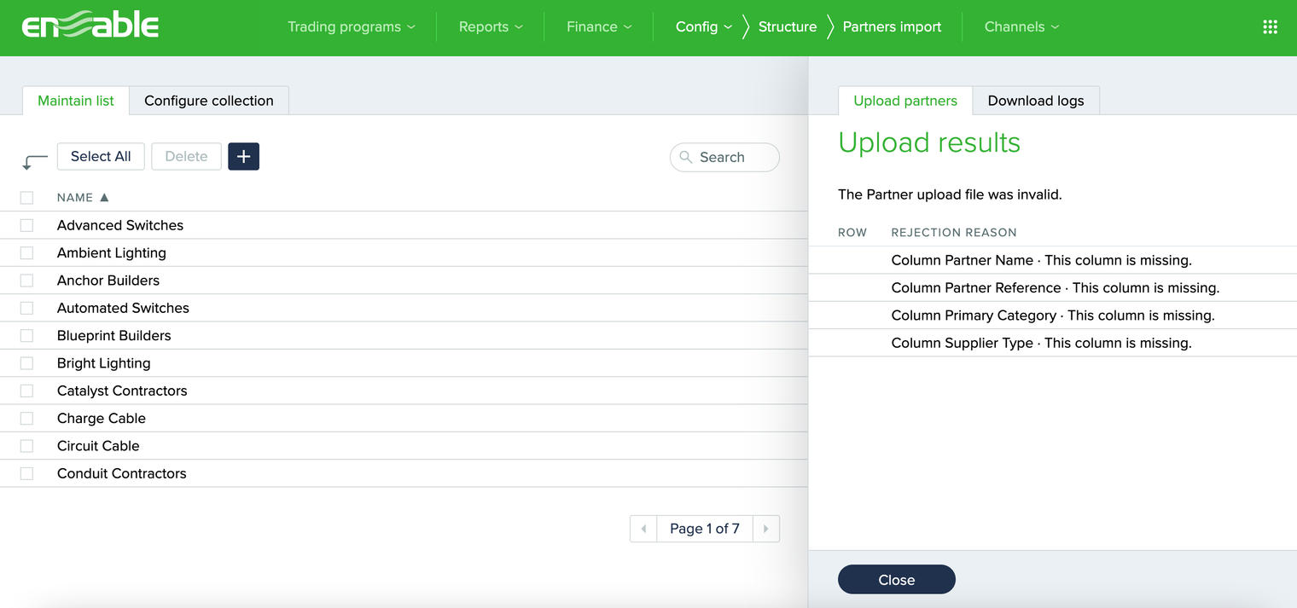Screen dimensions: 1297x608
Task: Check the Automated Switches row checkbox
Action: pos(26,308)
